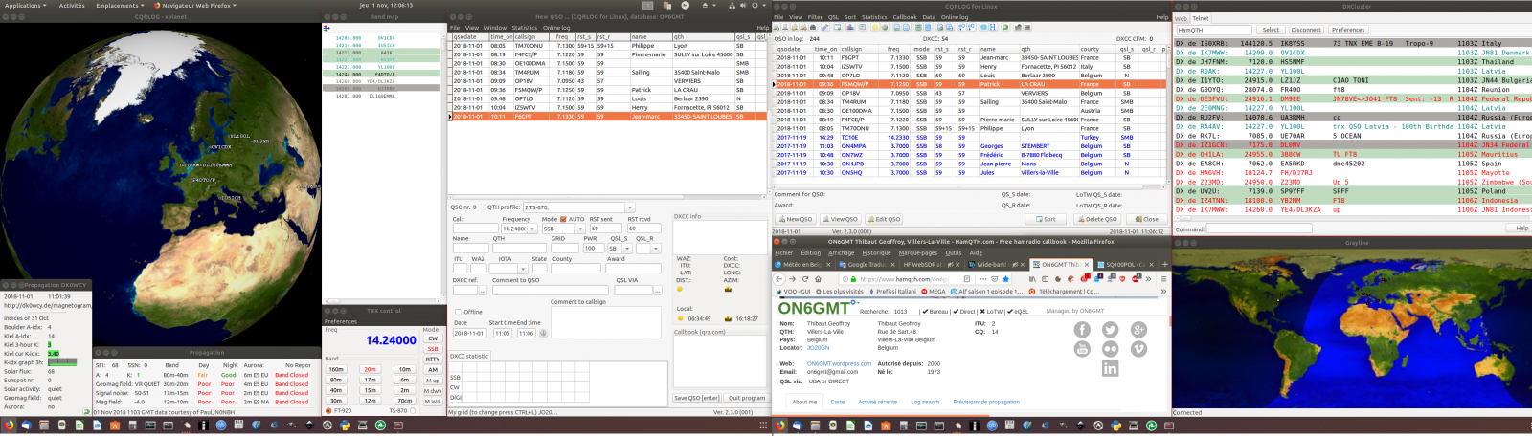Screen dimensions: 1532x436
Task: Open the Filter menu in log window
Action: click(815, 17)
